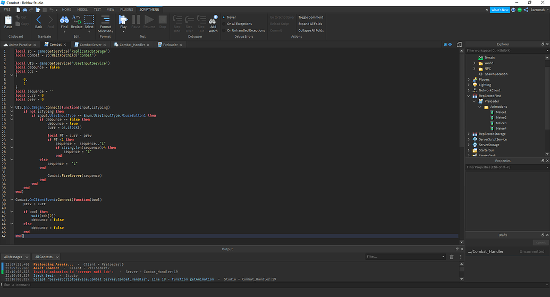Open the All Contexts filter dropdown
Viewport: 550px width, 297px height.
pyautogui.click(x=46, y=257)
